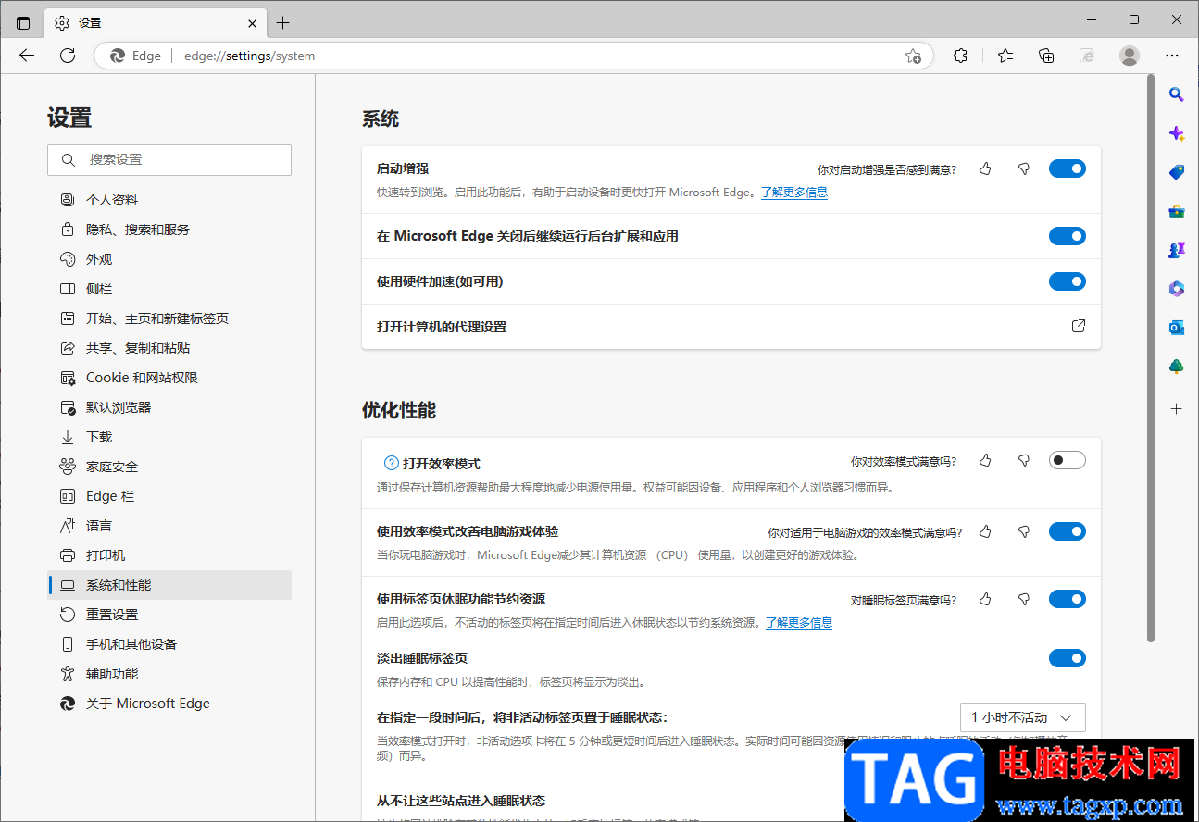
Task: Open the sidebar Tools briefcase icon
Action: (1177, 211)
